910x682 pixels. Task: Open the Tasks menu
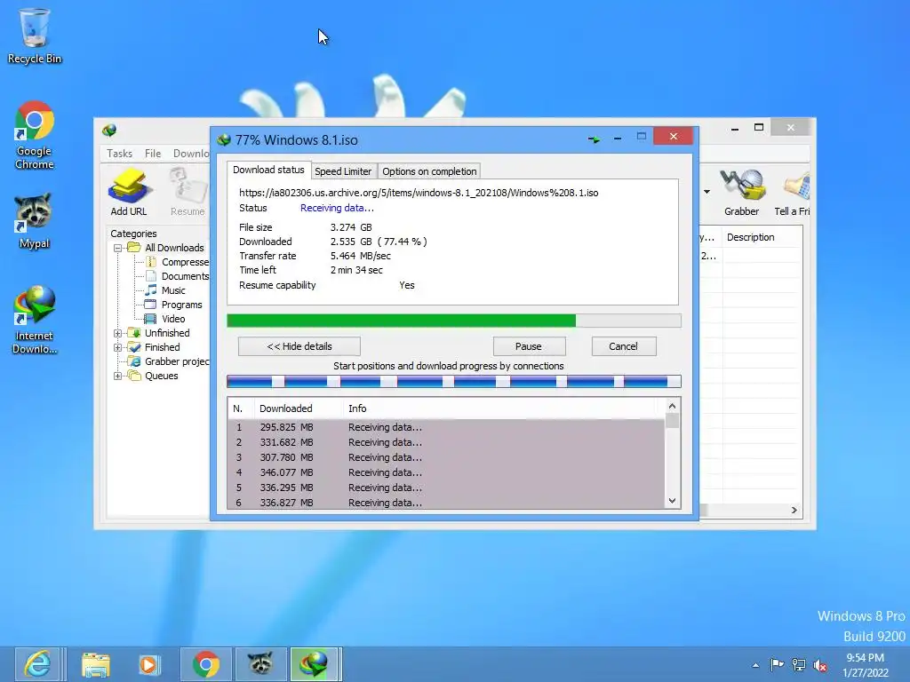120,153
